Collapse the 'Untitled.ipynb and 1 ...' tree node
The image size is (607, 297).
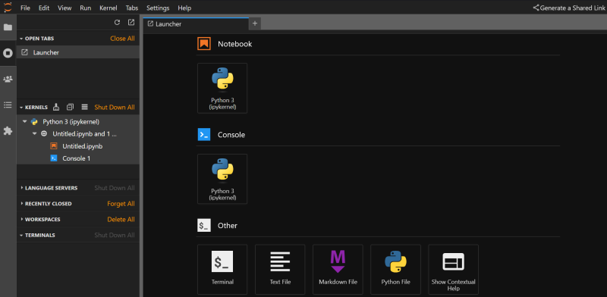pos(35,134)
